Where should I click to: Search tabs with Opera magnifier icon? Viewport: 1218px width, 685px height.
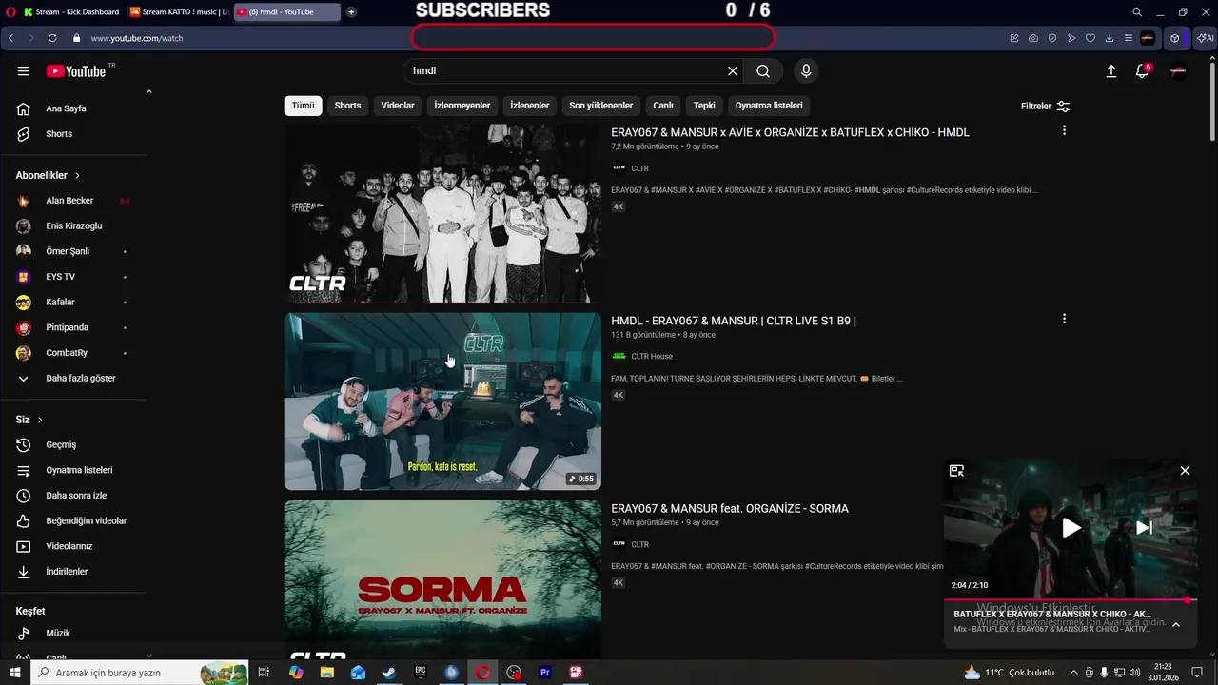click(1137, 12)
